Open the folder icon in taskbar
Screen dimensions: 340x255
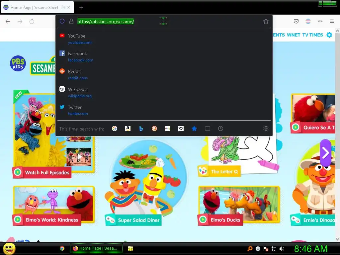click(130, 248)
